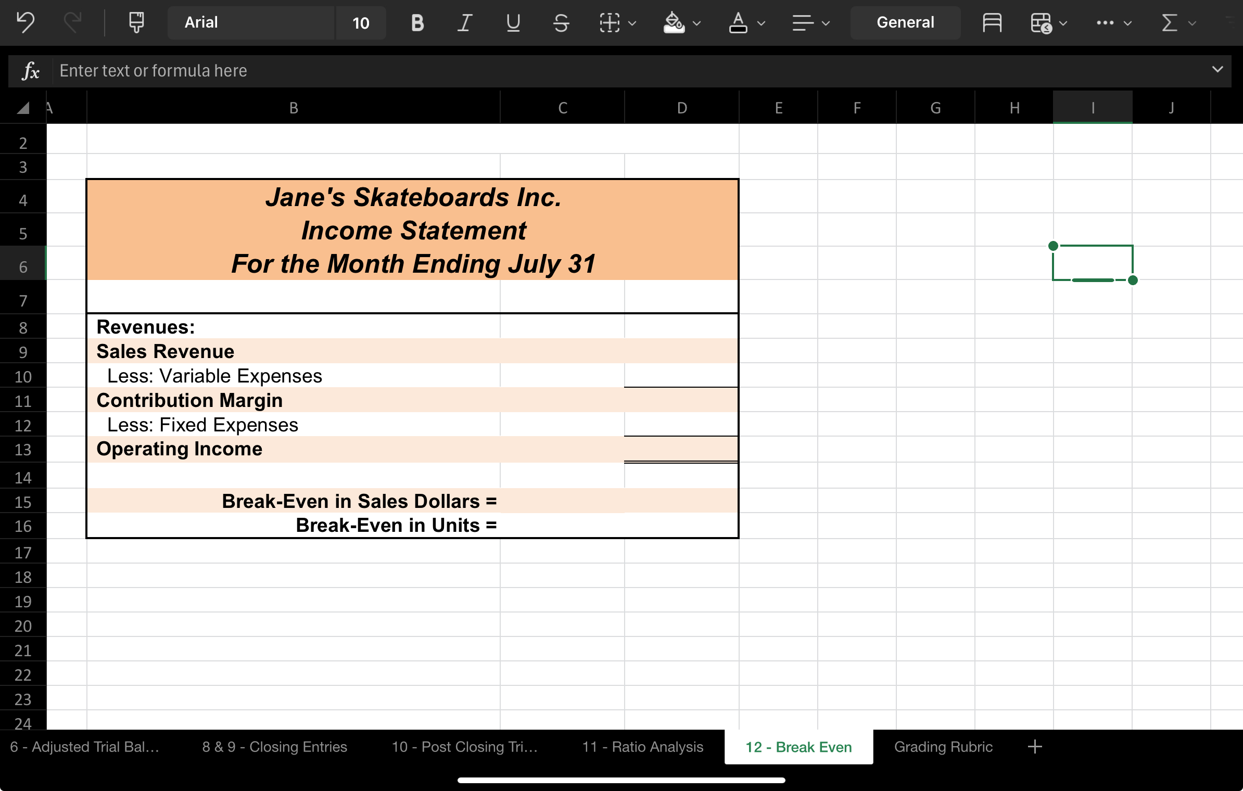Click the cell styles icon
The image size is (1243, 791).
[x=992, y=22]
